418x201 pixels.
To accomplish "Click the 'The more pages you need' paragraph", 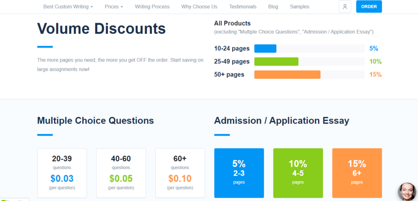I will coord(120,65).
